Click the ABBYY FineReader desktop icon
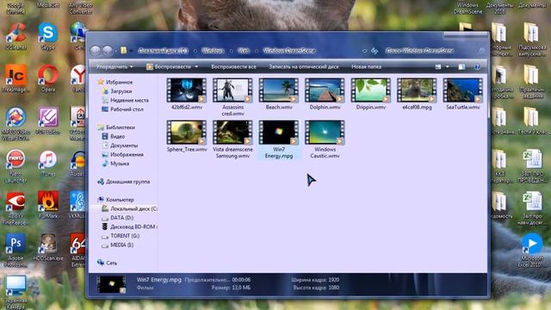Screen dimensions: 551x310 click(x=15, y=208)
